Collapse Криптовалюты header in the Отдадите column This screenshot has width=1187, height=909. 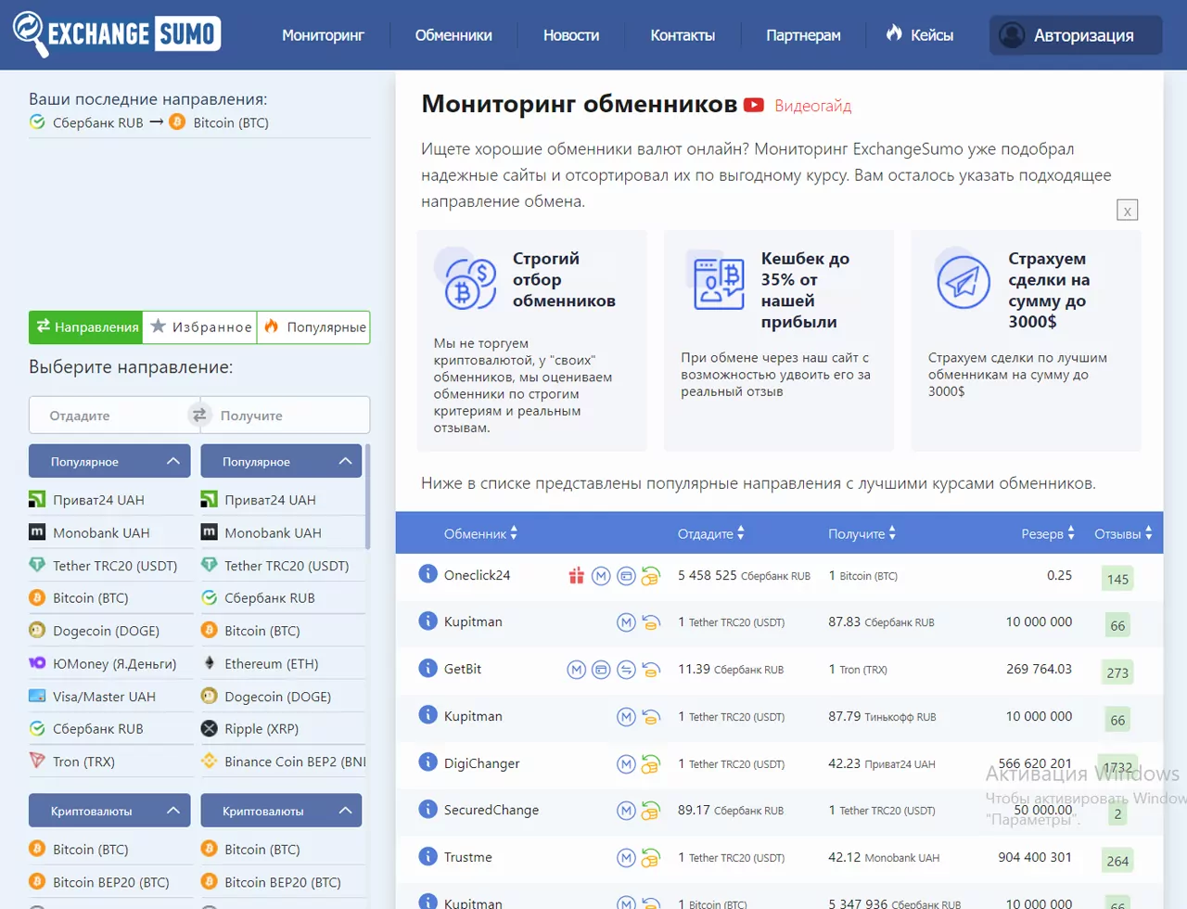[109, 811]
